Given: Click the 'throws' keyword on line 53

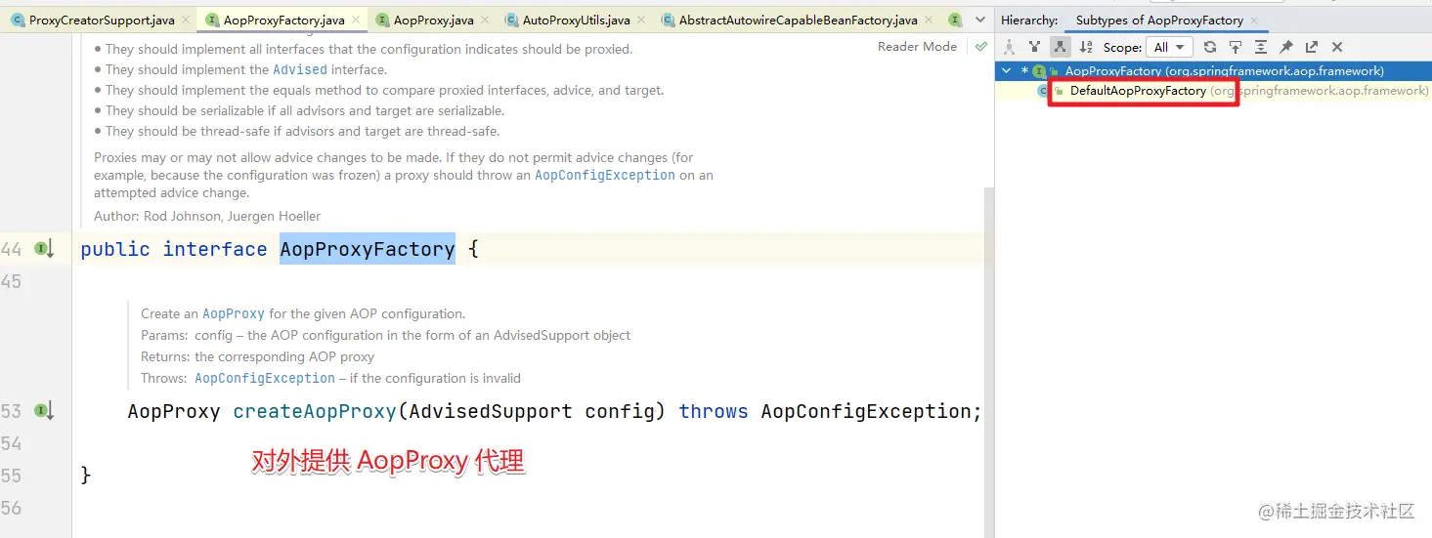Looking at the screenshot, I should pos(714,411).
